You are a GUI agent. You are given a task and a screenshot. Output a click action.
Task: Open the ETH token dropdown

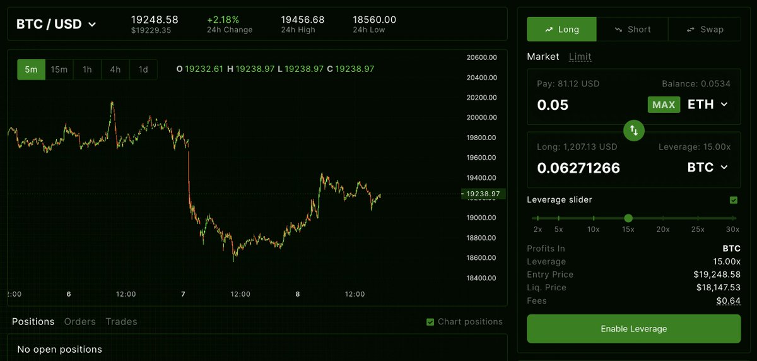pyautogui.click(x=707, y=105)
